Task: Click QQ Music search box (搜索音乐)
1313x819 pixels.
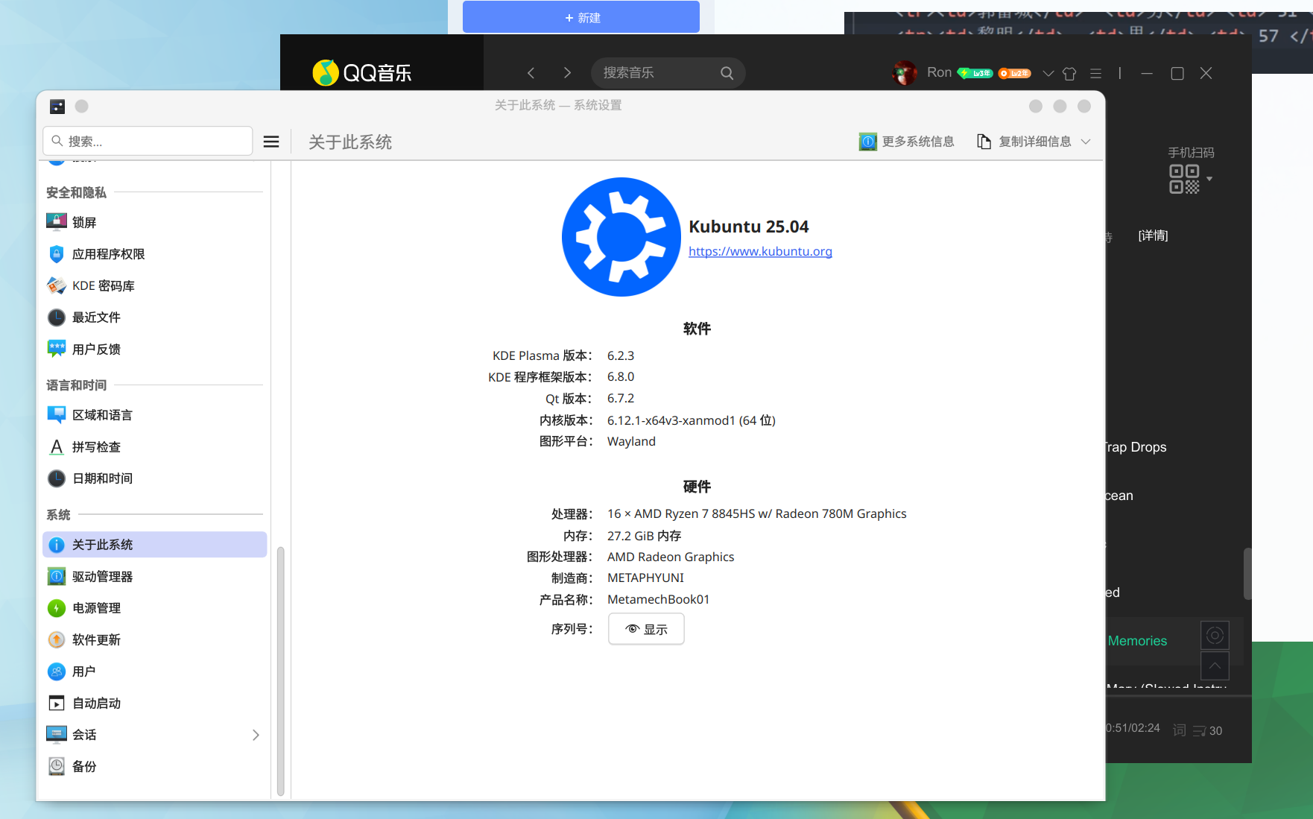Action: click(668, 73)
